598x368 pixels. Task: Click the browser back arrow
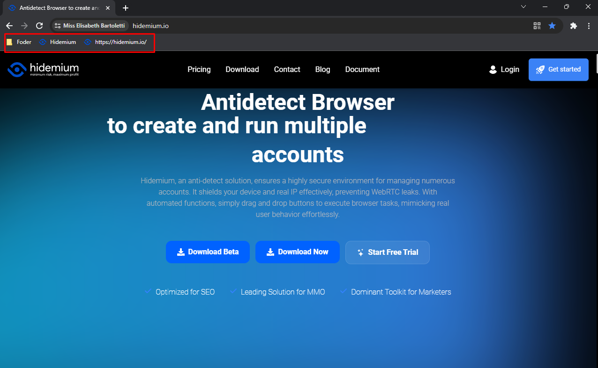point(9,26)
